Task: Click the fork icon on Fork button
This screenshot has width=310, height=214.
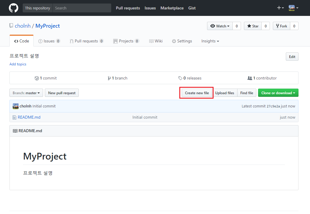Action: coord(278,26)
